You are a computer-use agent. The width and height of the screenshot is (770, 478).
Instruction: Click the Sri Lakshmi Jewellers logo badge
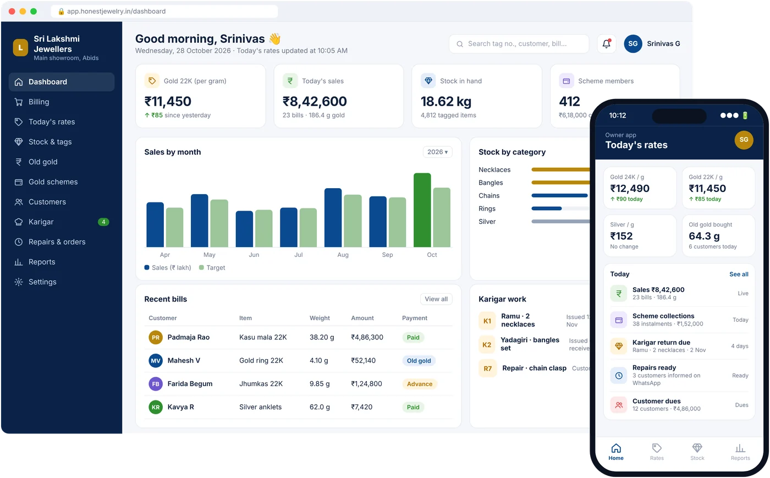(x=20, y=48)
